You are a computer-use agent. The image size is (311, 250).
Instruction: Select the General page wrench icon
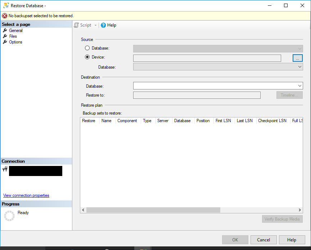tap(5, 31)
